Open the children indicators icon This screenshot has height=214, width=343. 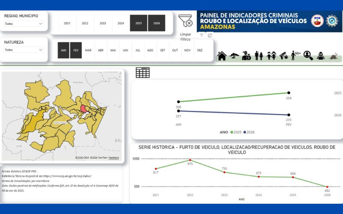(x=271, y=56)
